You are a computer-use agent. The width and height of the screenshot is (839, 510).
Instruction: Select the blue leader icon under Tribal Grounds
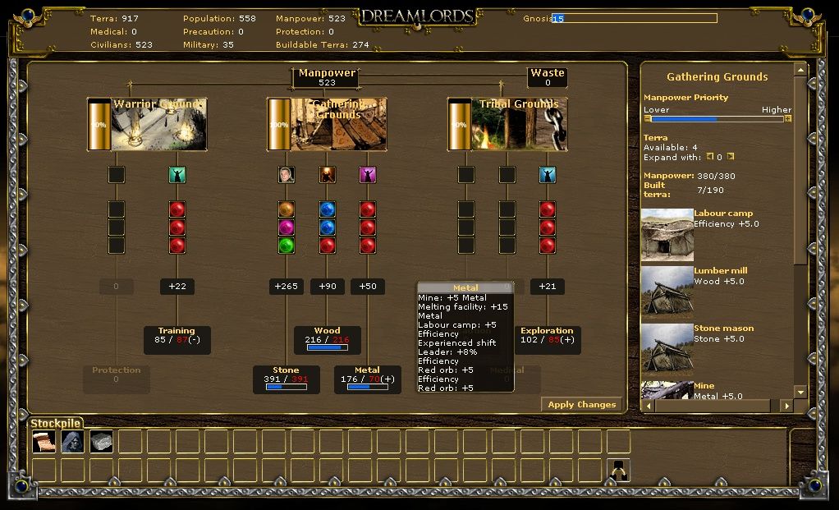click(x=548, y=174)
